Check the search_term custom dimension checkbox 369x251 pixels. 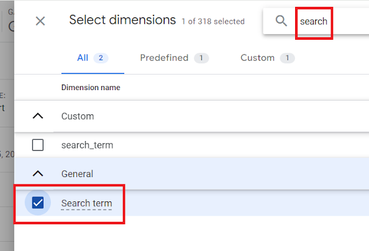38,145
